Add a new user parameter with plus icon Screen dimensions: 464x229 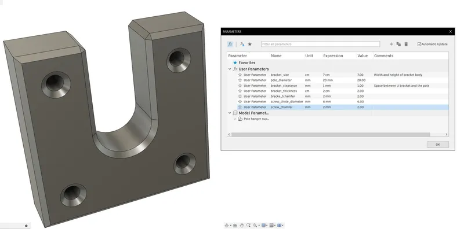[391, 45]
